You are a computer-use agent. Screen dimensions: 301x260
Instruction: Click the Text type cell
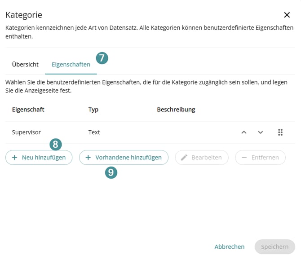pyautogui.click(x=94, y=132)
